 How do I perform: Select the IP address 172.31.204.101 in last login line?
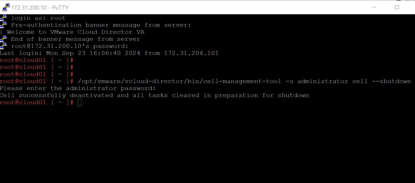click(x=191, y=53)
